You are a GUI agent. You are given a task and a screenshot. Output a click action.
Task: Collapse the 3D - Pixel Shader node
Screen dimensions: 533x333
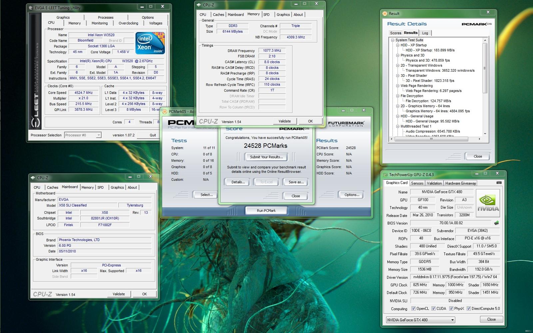(x=398, y=76)
